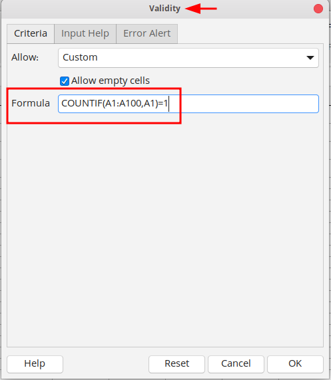The width and height of the screenshot is (331, 380).
Task: Toggle using the 'Allow empty cells' label text
Action: 111,81
